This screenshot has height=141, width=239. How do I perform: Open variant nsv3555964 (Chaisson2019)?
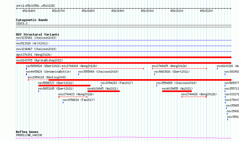[98, 72]
